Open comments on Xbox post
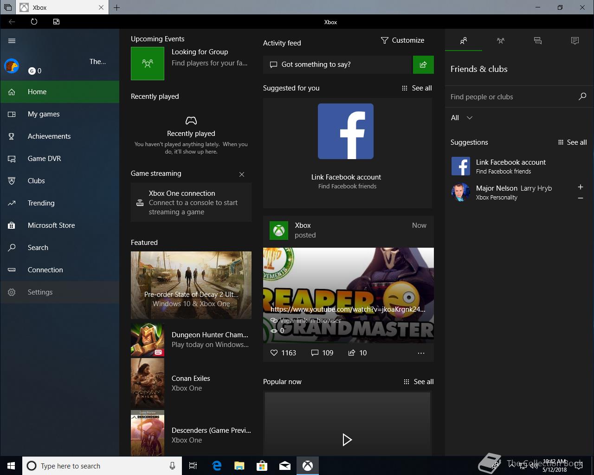Screen dimensions: 594x475 tap(315, 353)
